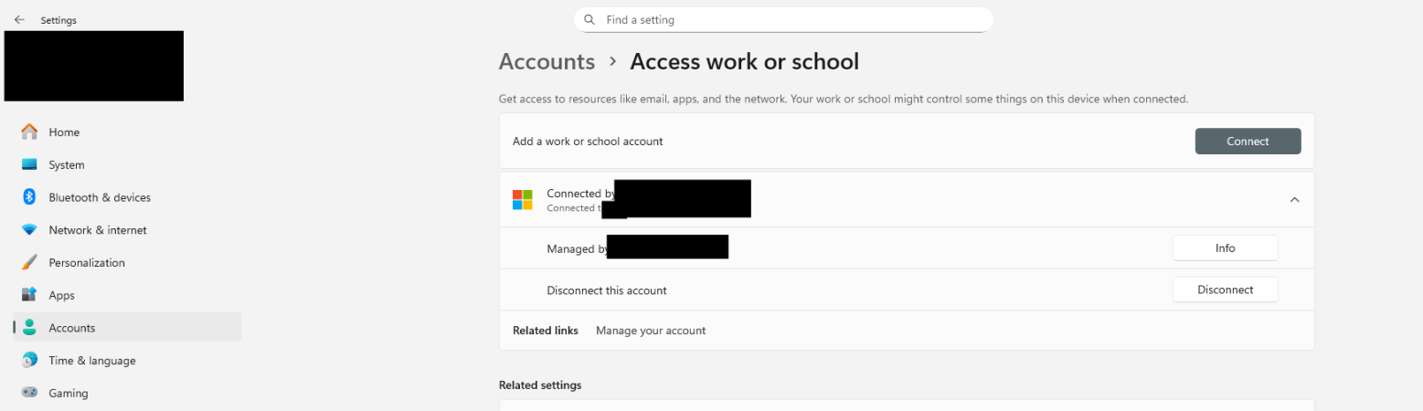Click the Bluetooth & devices icon
Screen dimensions: 1423x411
(29, 197)
